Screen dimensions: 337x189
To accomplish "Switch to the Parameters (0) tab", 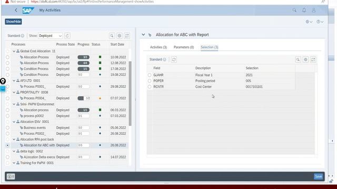I will (x=184, y=47).
